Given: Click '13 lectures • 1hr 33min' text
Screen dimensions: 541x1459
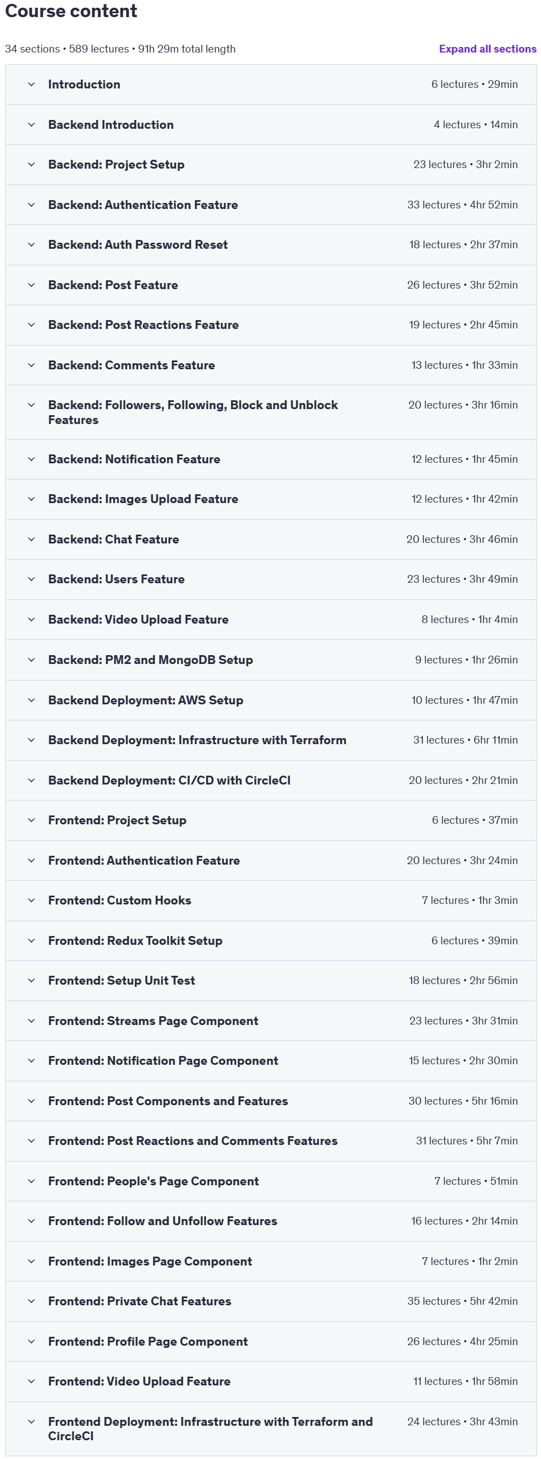Looking at the screenshot, I should tap(464, 365).
